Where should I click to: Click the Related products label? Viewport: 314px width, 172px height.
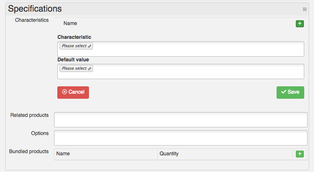click(29, 115)
